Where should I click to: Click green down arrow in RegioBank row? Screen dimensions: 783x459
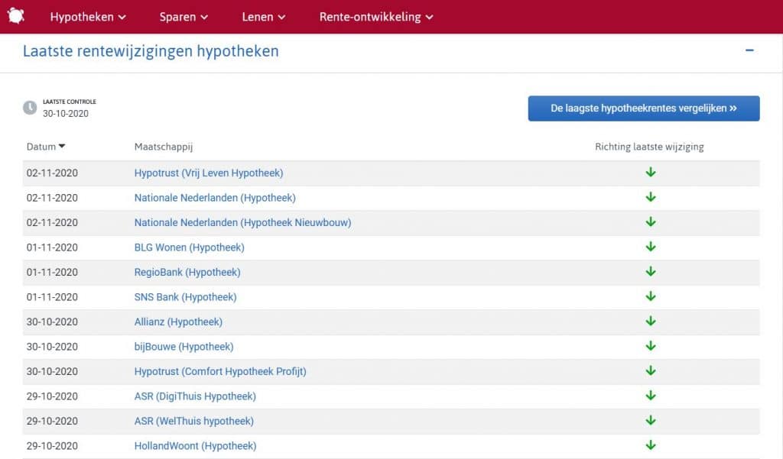click(650, 272)
